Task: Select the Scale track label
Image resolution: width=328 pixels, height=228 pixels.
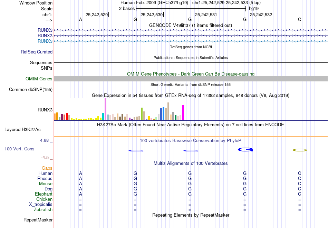Action: [47, 9]
